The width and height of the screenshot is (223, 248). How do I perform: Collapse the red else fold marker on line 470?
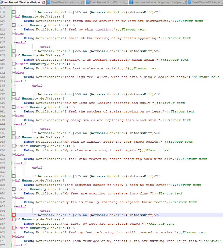(x=14, y=237)
